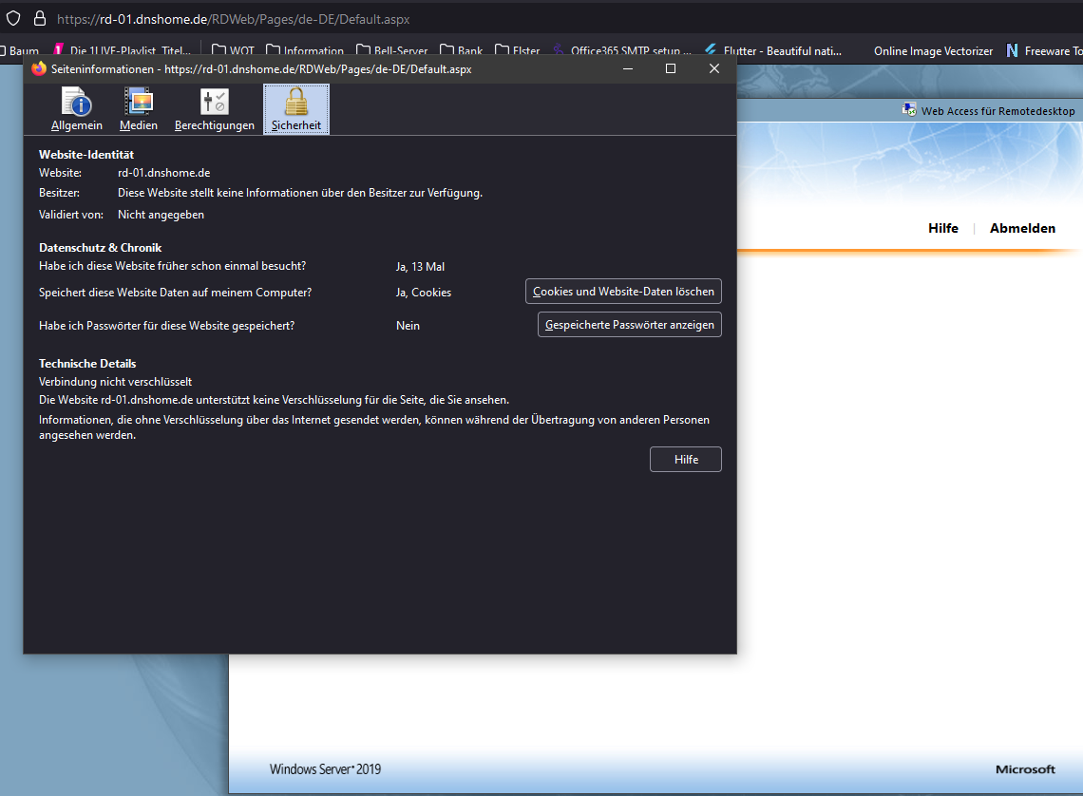The width and height of the screenshot is (1083, 796).
Task: Click the Web Access für Remotedesktop icon
Action: (910, 110)
